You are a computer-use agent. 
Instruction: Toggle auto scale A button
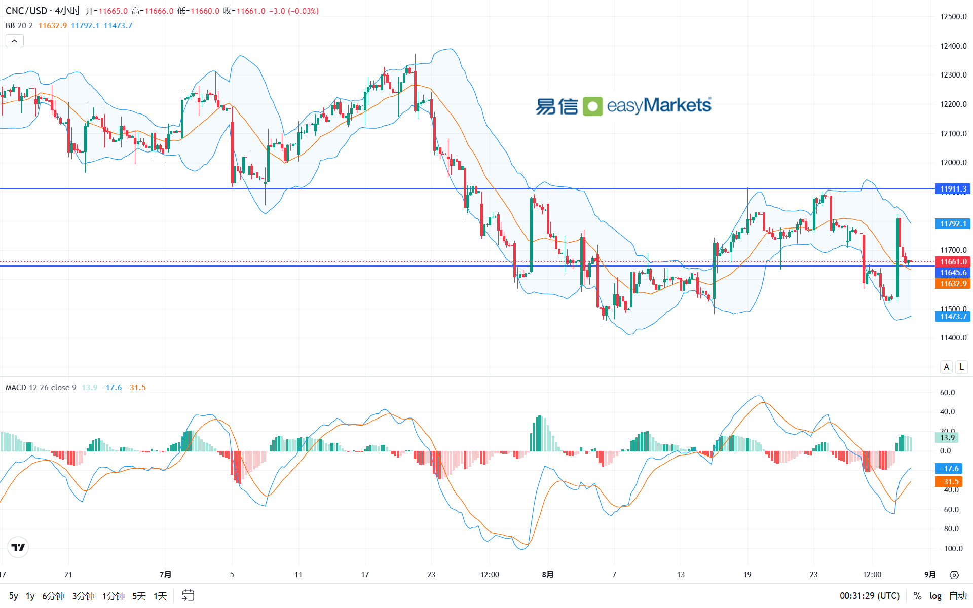tap(946, 367)
